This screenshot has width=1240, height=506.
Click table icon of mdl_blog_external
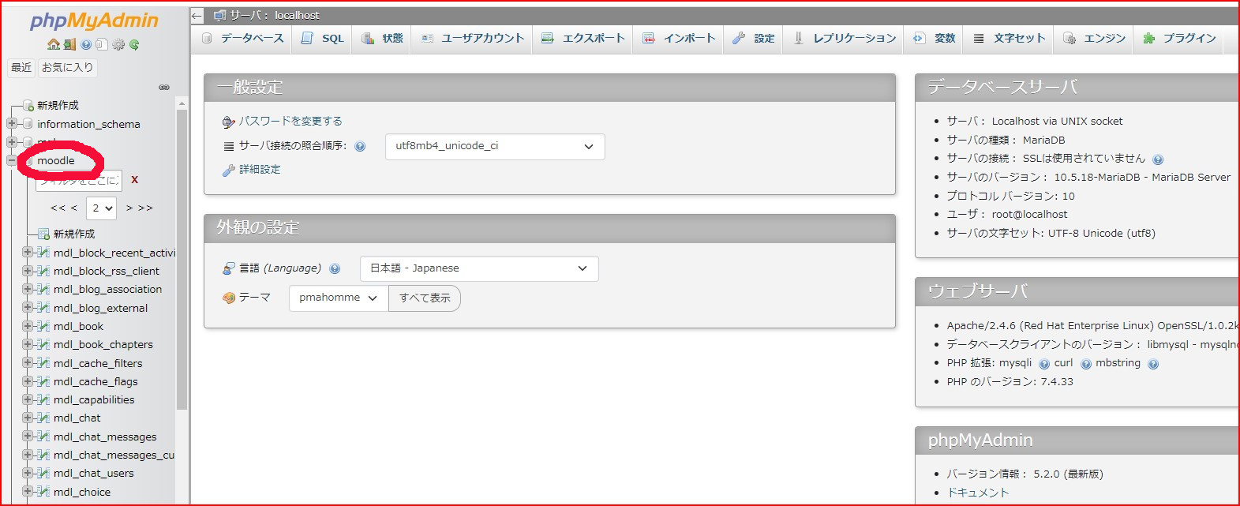pos(44,308)
